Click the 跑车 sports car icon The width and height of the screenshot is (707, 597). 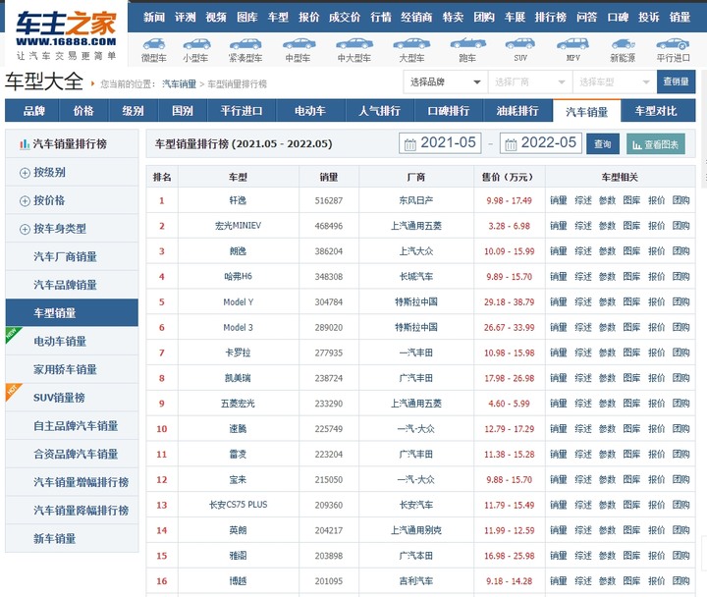pyautogui.click(x=467, y=44)
